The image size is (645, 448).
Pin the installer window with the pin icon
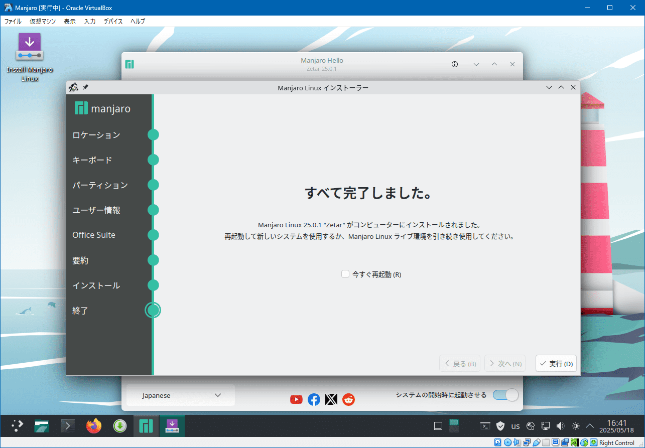click(x=85, y=87)
